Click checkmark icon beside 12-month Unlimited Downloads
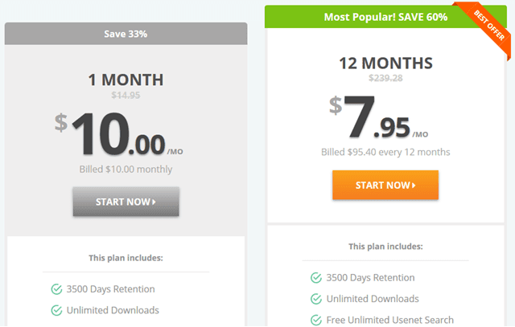 316,299
